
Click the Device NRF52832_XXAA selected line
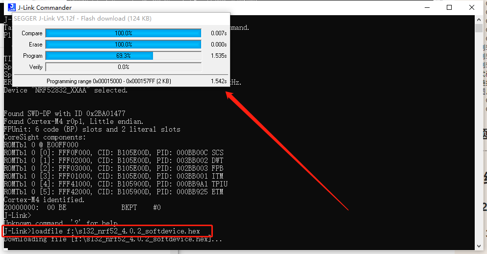(x=66, y=91)
